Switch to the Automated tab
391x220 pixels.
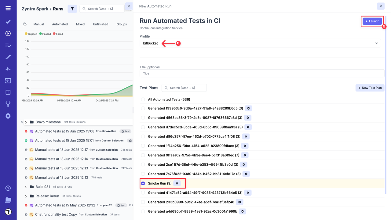click(x=60, y=24)
